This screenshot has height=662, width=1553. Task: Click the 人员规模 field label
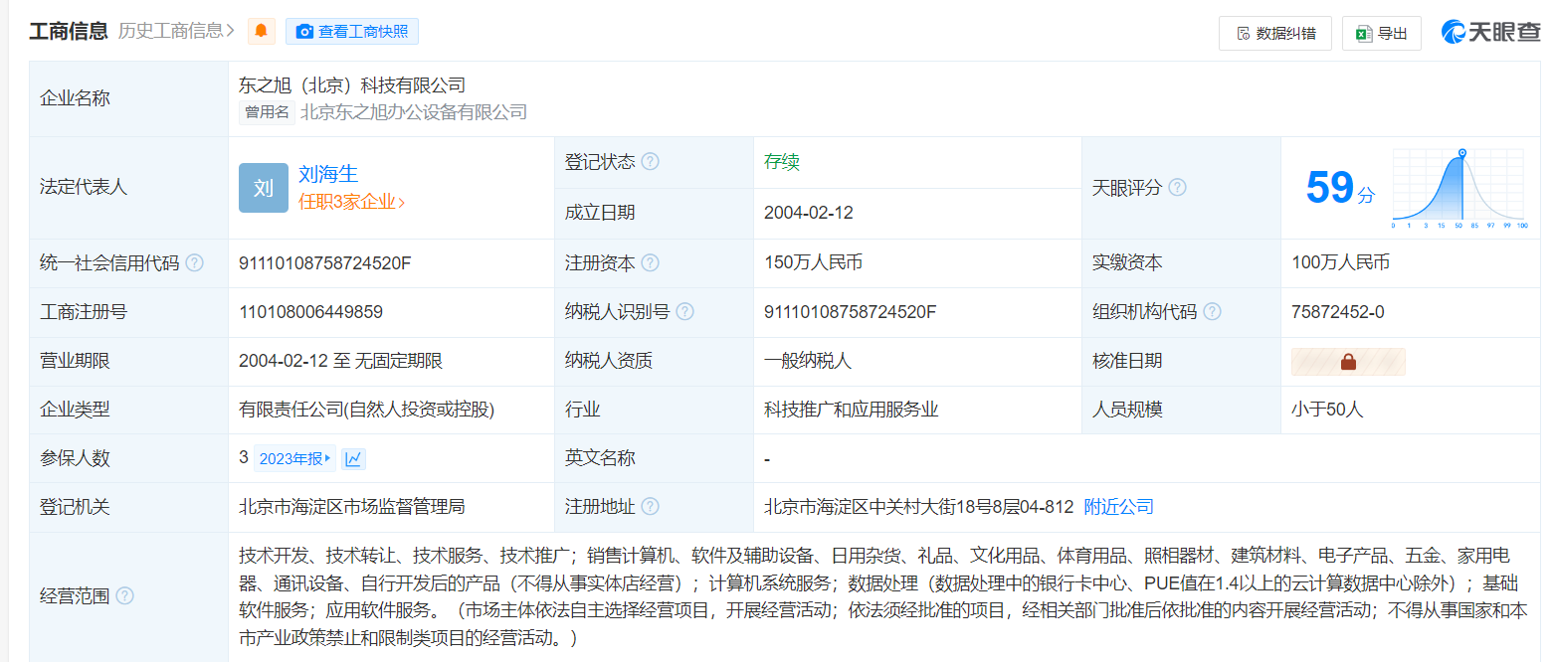[1127, 410]
